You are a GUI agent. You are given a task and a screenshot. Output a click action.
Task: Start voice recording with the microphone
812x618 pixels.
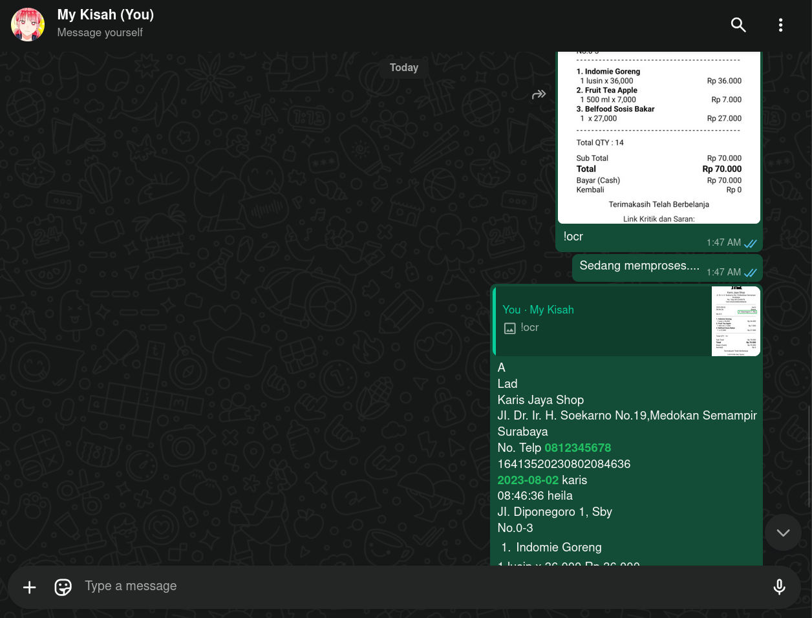[x=779, y=587]
